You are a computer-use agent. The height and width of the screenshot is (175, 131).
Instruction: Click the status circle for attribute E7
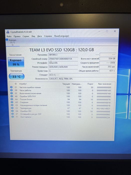pos(12,114)
